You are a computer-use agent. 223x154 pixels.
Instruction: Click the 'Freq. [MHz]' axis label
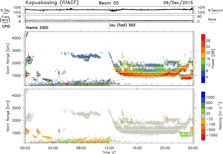[5, 19]
